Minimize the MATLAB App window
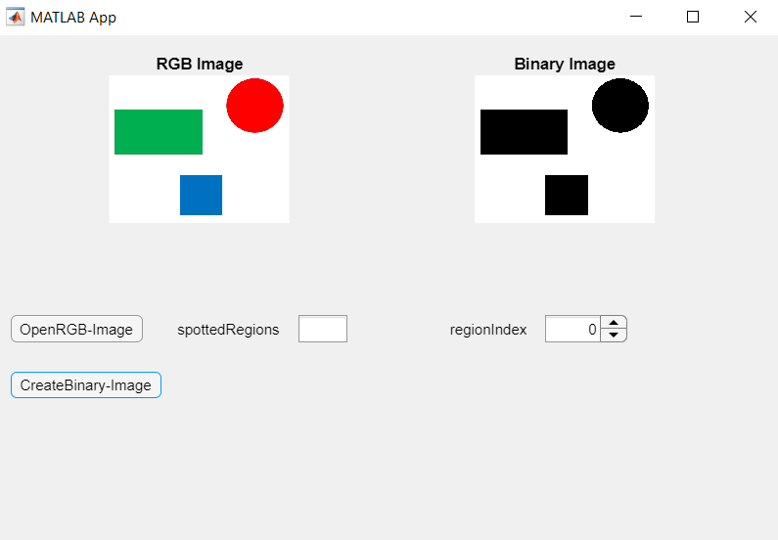This screenshot has height=540, width=778. pyautogui.click(x=636, y=17)
